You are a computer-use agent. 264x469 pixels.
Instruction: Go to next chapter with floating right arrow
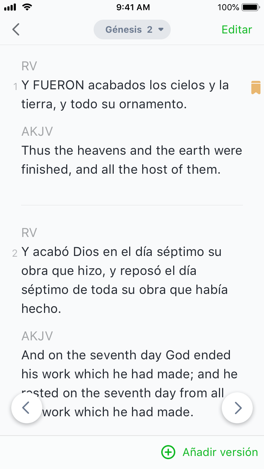pos(237,408)
